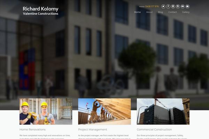The height and width of the screenshot is (139, 209).
Task: Open the Facebook social icon
Action: coord(168,6)
